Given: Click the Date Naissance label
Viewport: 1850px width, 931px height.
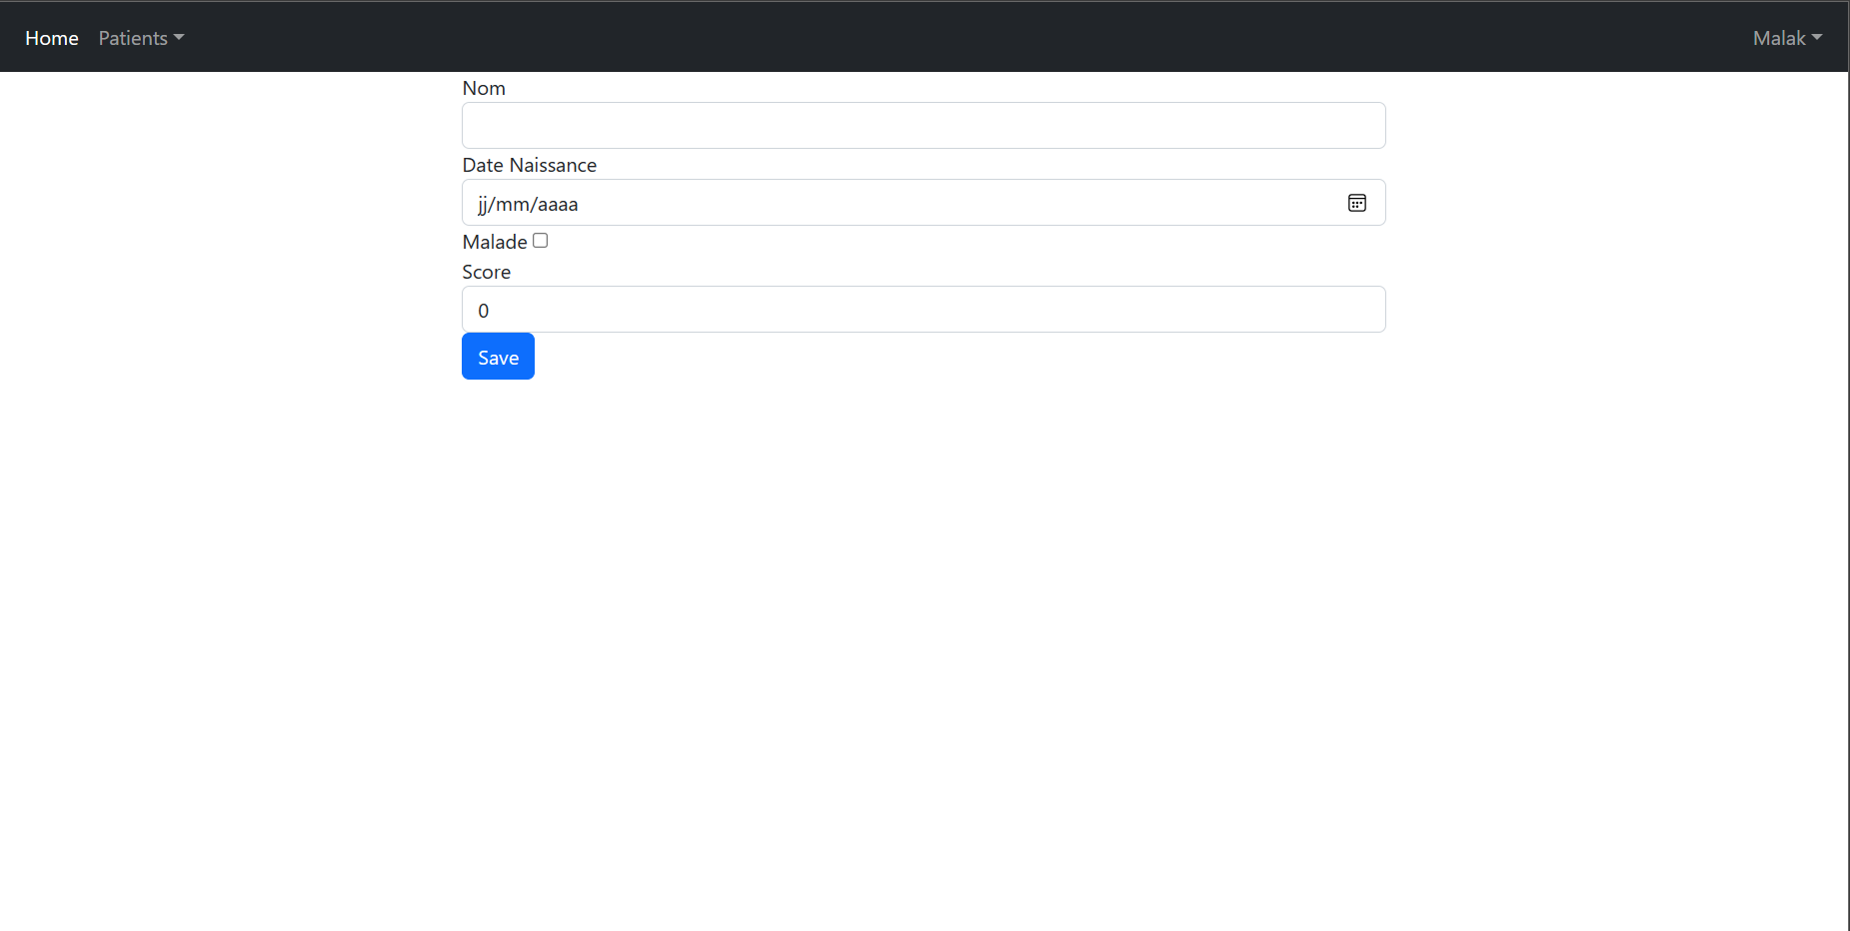Looking at the screenshot, I should click(x=529, y=165).
